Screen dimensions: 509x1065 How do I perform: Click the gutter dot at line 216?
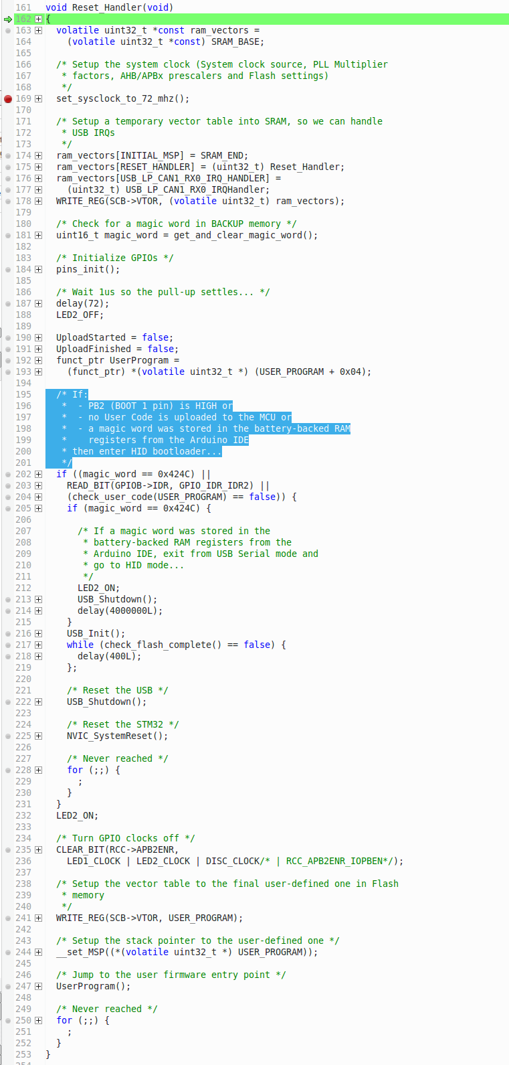(x=8, y=634)
